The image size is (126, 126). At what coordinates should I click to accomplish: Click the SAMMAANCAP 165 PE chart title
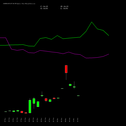[x=19, y=4]
